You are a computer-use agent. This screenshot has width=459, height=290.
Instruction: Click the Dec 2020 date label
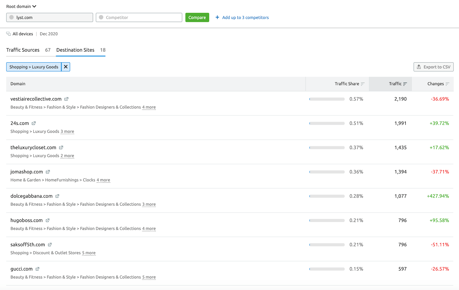pyautogui.click(x=49, y=34)
